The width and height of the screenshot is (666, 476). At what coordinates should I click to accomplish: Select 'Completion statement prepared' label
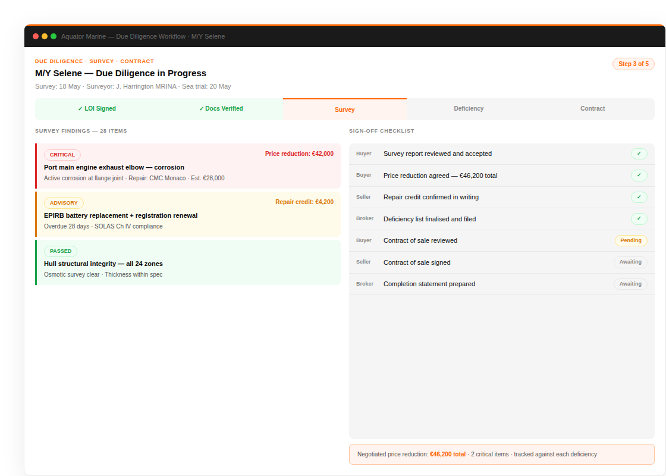click(429, 284)
